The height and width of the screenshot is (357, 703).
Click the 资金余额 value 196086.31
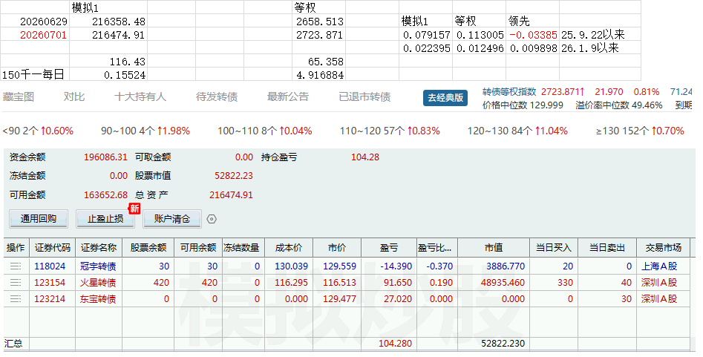tap(105, 157)
